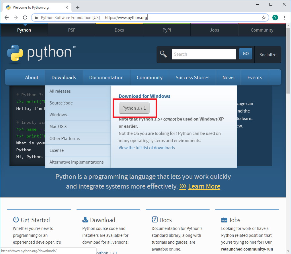The image size is (291, 254).
Task: Choose All releases in Downloads menu
Action: point(78,91)
